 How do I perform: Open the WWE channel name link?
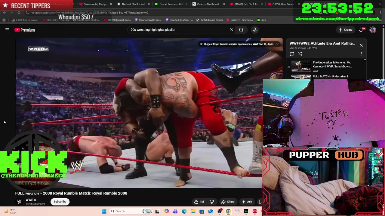29,200
